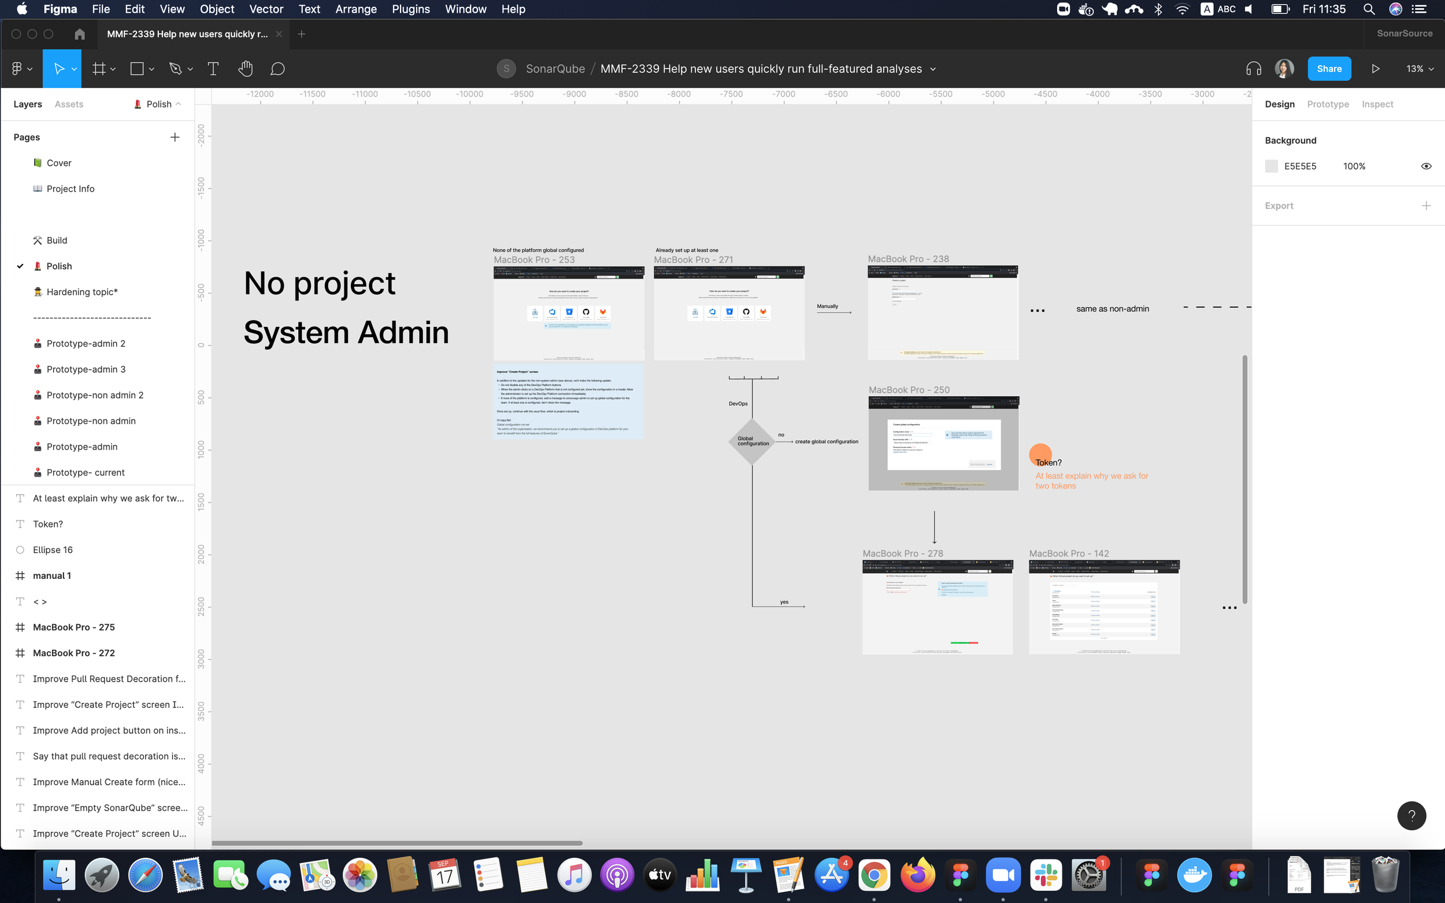Viewport: 1445px width, 903px height.
Task: Open file name dropdown chevron
Action: [933, 69]
